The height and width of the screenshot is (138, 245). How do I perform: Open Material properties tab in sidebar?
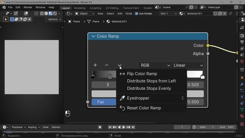(242, 116)
